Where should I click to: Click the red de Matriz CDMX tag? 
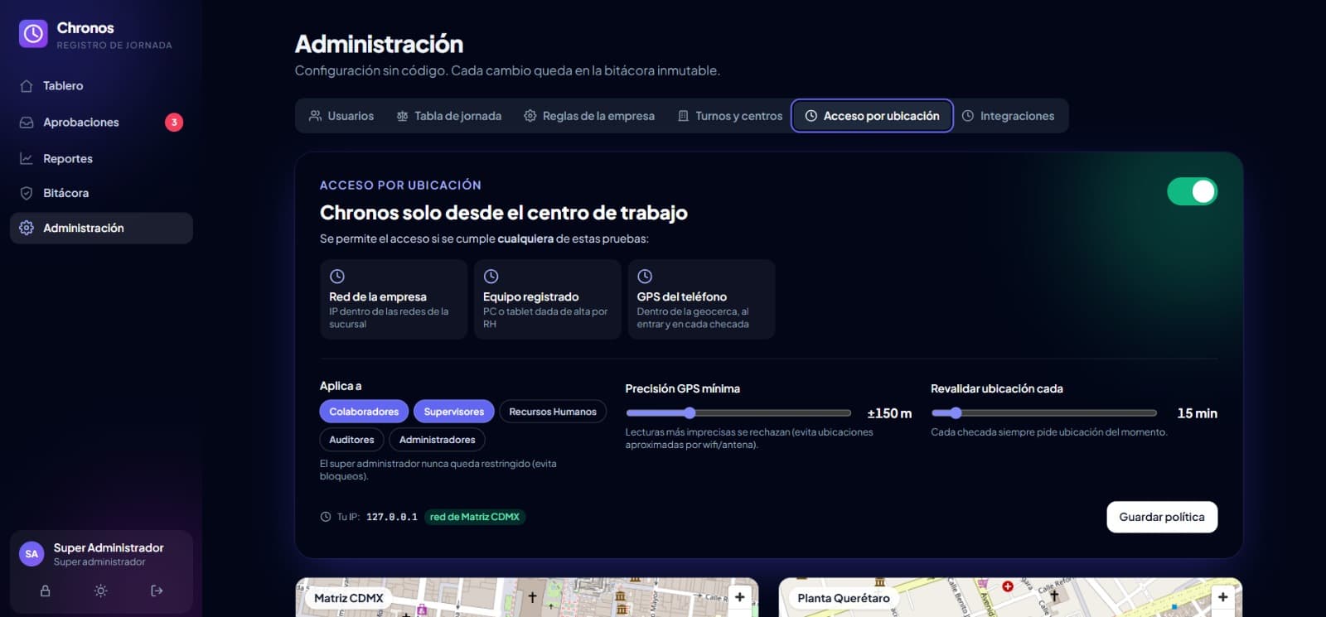coord(475,517)
